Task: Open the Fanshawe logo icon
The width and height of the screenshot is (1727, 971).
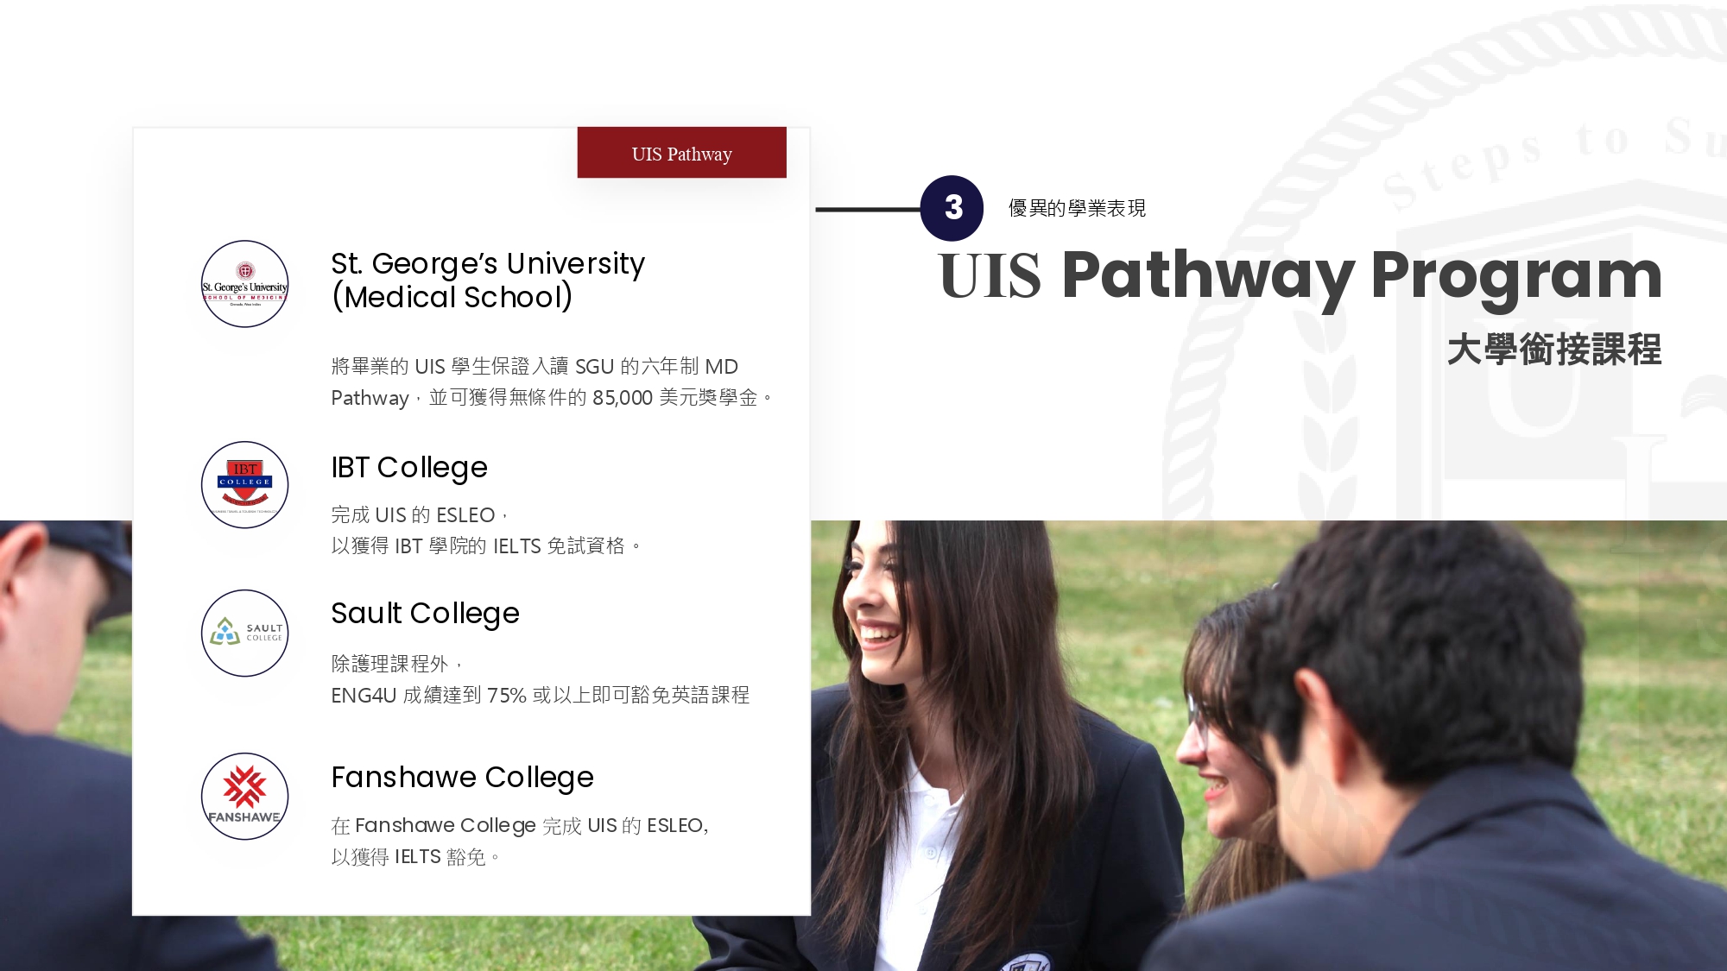Action: pos(245,797)
